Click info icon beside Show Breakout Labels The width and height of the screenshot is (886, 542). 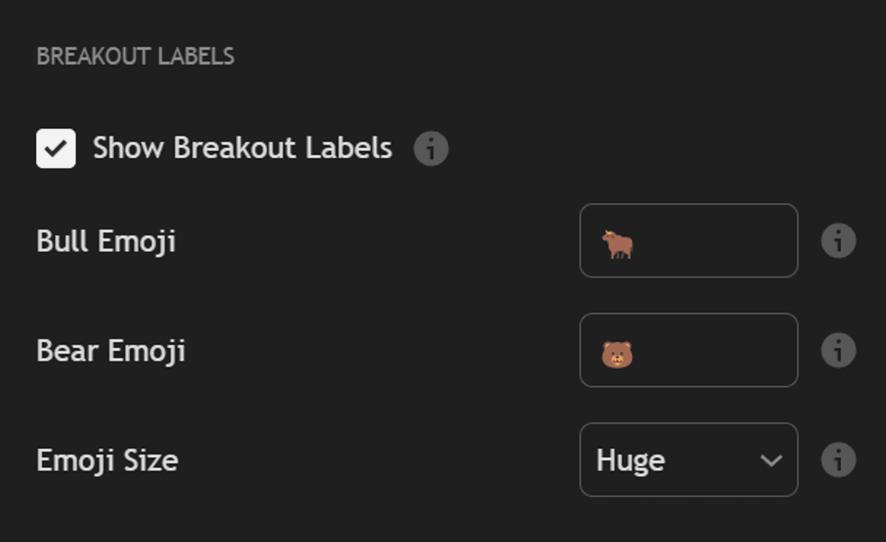431,149
